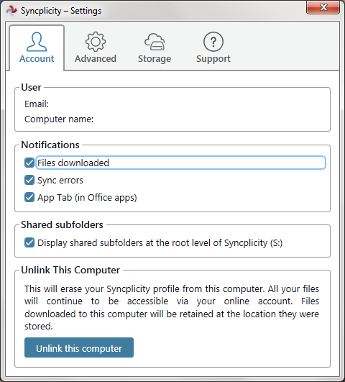
Task: Click the User group heading
Action: click(x=31, y=87)
